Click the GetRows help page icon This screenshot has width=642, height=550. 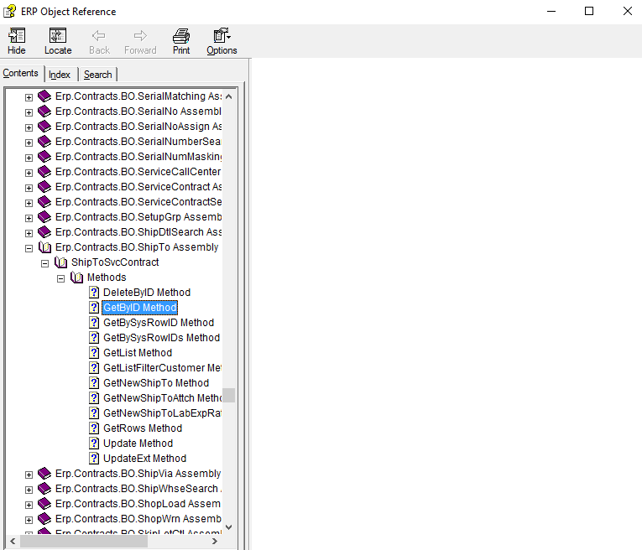pos(94,428)
